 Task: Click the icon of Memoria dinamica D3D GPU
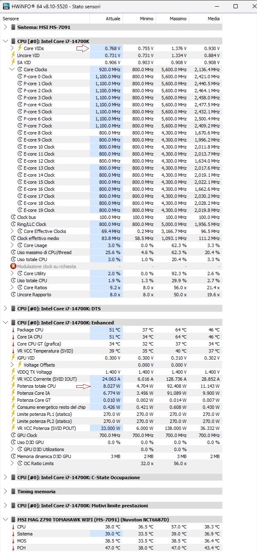pos(13,456)
